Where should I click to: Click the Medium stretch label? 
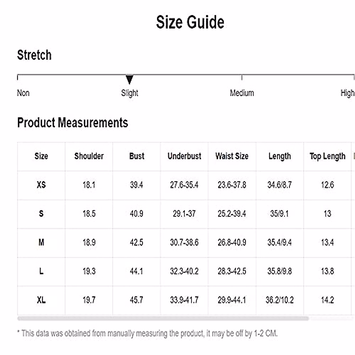[x=242, y=93]
